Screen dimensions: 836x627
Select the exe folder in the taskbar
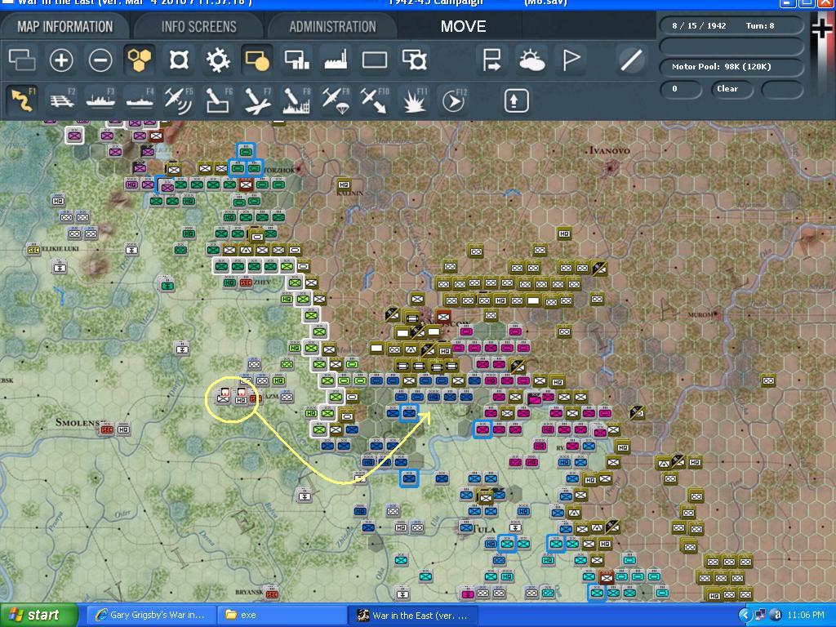pyautogui.click(x=281, y=614)
